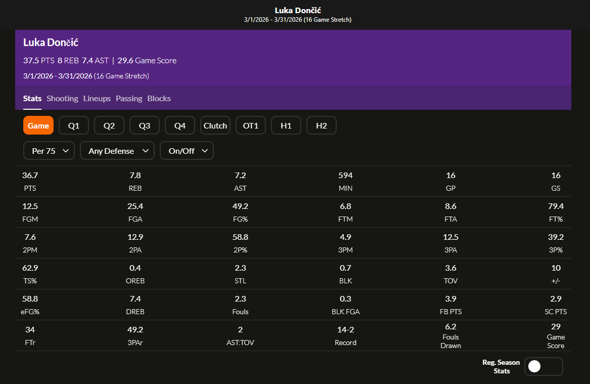Click the 29 Game Score stat
Screen dimensions: 590x384
point(556,336)
